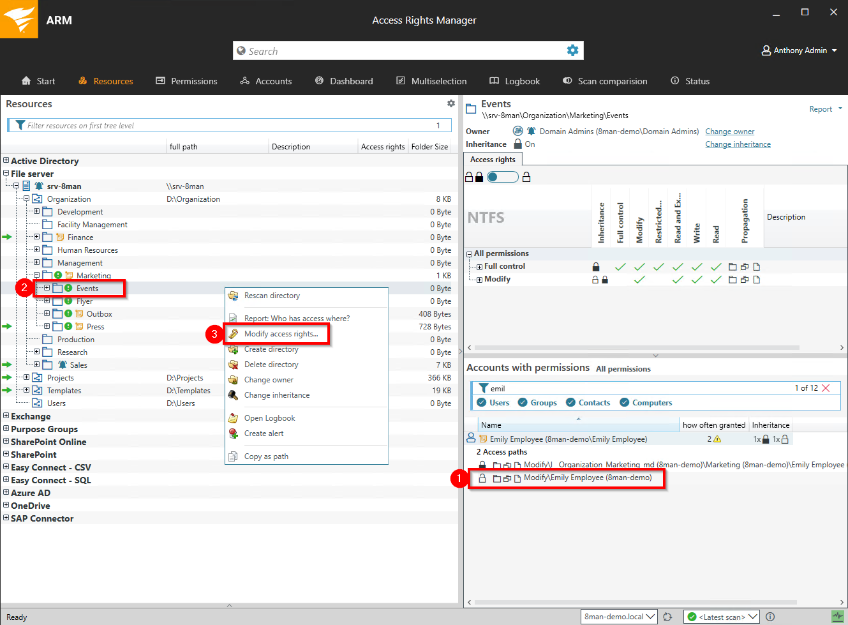Open Resources panel settings gear
This screenshot has height=625, width=848.
tap(451, 103)
